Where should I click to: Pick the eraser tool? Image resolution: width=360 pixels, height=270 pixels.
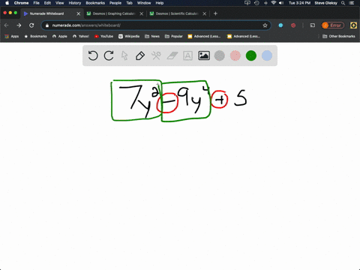tap(172, 55)
